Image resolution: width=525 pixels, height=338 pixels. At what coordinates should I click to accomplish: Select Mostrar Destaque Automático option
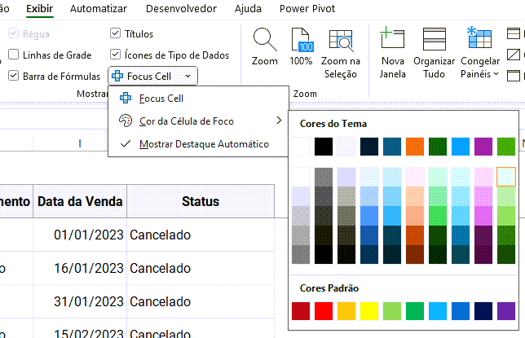pos(204,144)
